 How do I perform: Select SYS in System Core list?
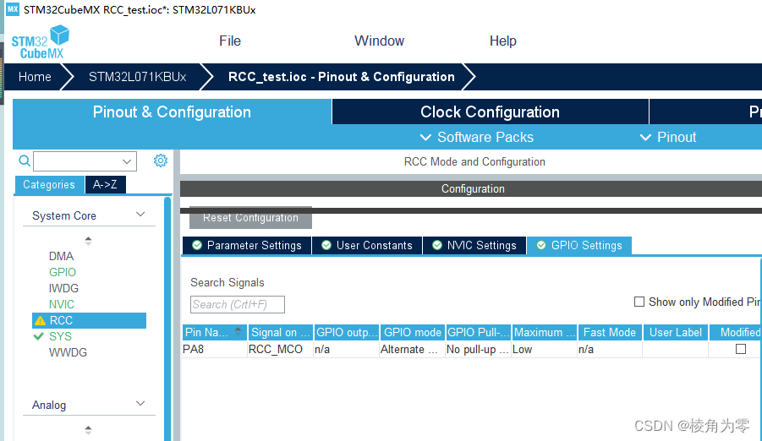point(60,336)
